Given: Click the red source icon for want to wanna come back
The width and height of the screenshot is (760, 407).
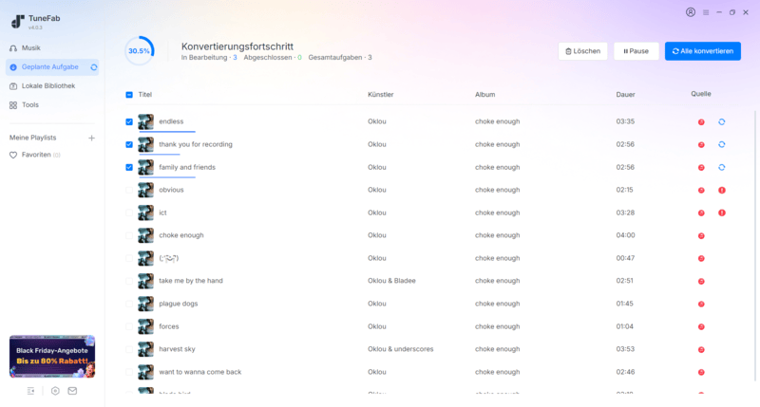Looking at the screenshot, I should 701,372.
